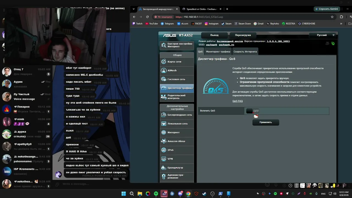This screenshot has height=198, width=352.
Task: Open Гостевая сеть page
Action: (177, 79)
